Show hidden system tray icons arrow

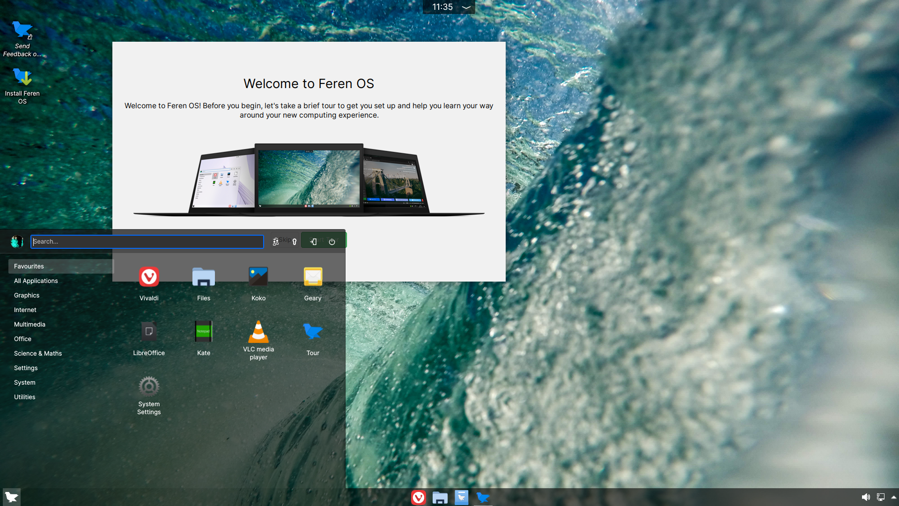[893, 497]
